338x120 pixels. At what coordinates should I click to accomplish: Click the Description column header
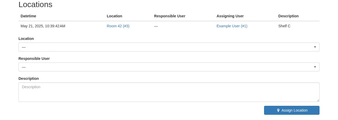[288, 16]
